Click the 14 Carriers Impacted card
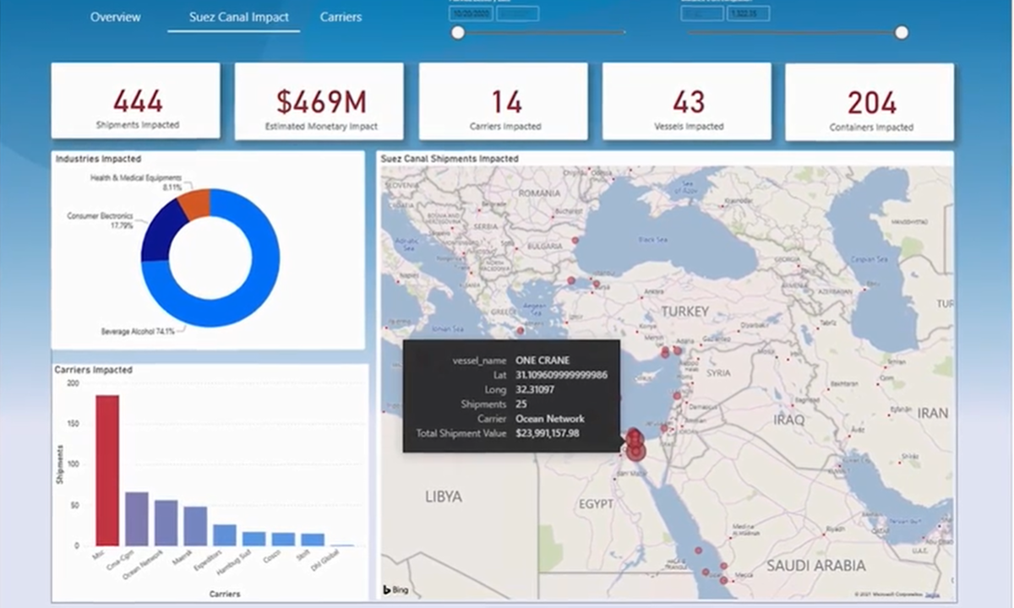 pos(504,100)
